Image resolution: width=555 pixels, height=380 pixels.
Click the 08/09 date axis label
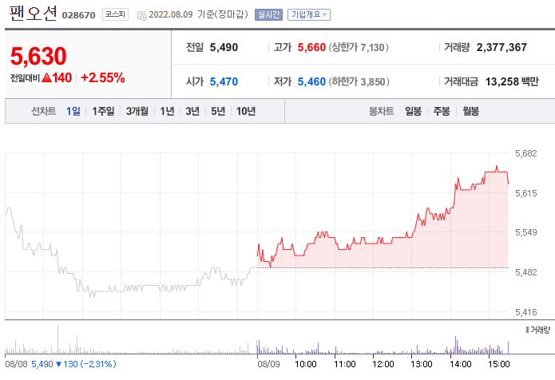pos(268,364)
